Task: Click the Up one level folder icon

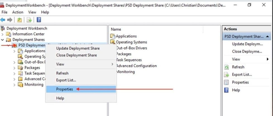Action: 19,20
